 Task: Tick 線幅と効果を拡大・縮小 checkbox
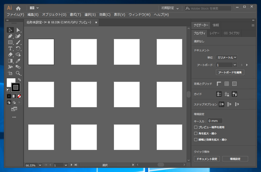[196, 140]
